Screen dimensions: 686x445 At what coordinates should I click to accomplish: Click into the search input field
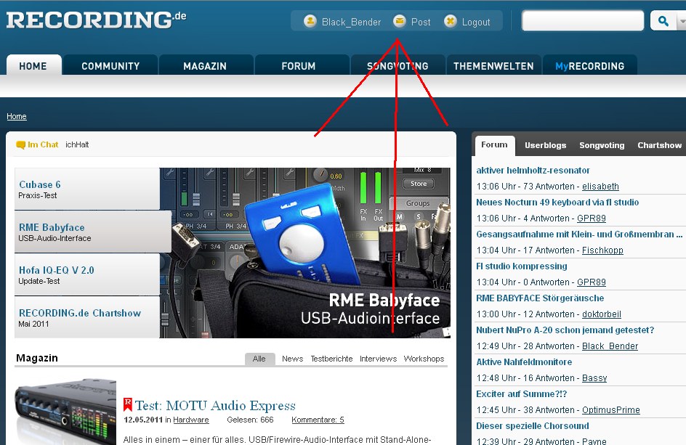[583, 20]
